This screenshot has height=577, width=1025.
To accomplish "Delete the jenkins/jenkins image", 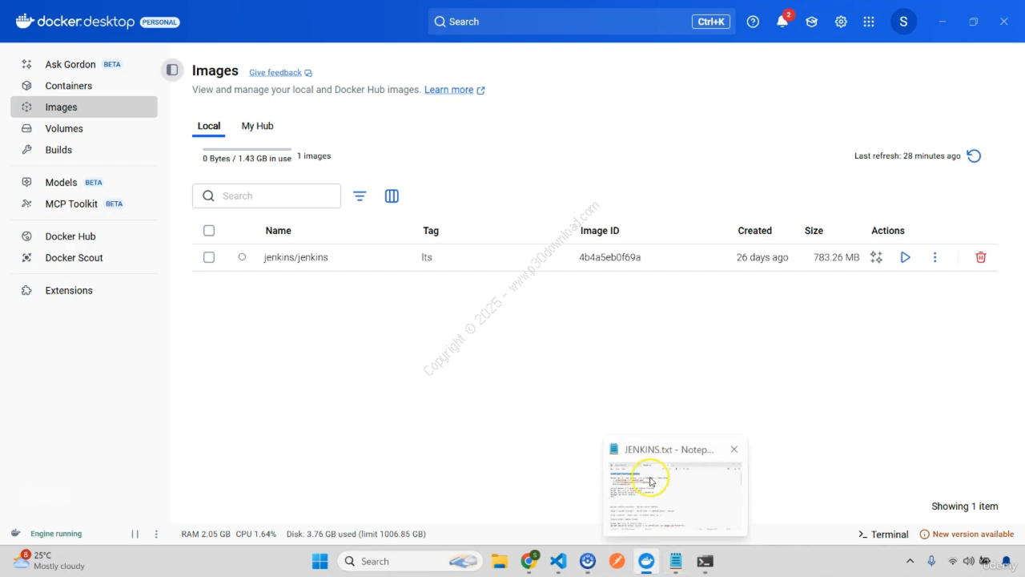I will [x=980, y=257].
